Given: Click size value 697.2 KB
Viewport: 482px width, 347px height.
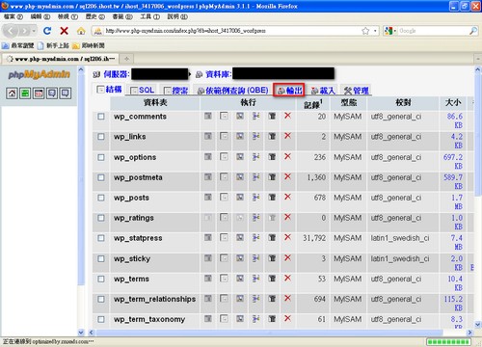Looking at the screenshot, I should [453, 161].
